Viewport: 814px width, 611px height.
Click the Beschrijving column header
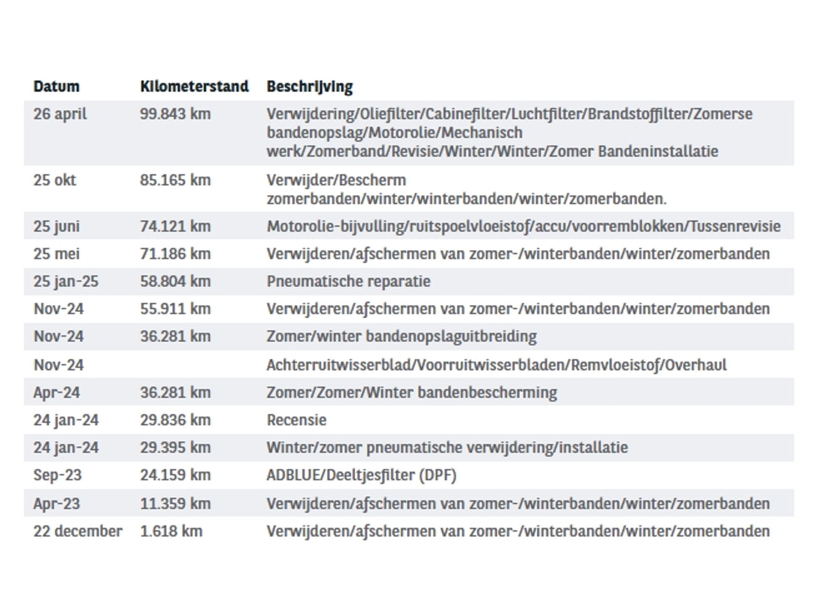(309, 87)
